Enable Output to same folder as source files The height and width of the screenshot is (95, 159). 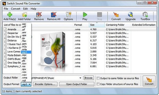tap(98, 78)
